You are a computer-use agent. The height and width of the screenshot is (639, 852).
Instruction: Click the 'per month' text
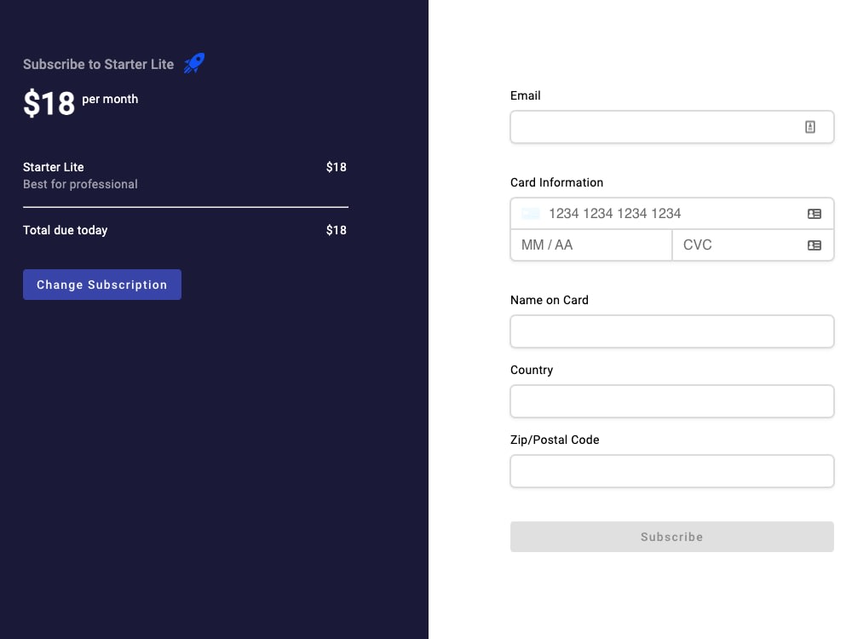pos(110,99)
